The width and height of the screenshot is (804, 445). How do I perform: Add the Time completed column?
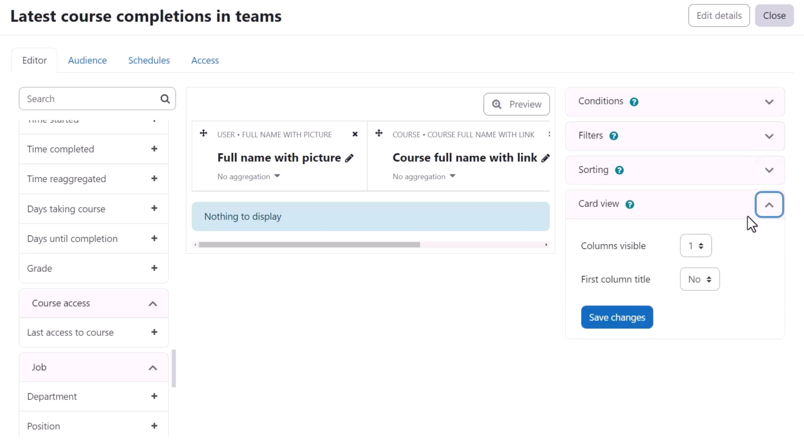tap(154, 149)
